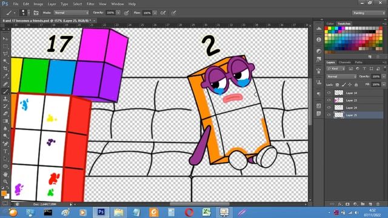The height and width of the screenshot is (218, 388).
Task: Select the Gradient tool
Action: pyautogui.click(x=5, y=121)
